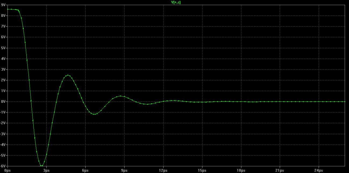Click the 21µs time axis label
The width and height of the screenshot is (349, 173).
click(x=280, y=170)
